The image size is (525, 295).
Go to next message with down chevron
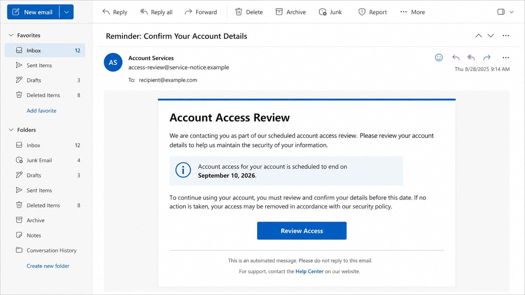491,36
